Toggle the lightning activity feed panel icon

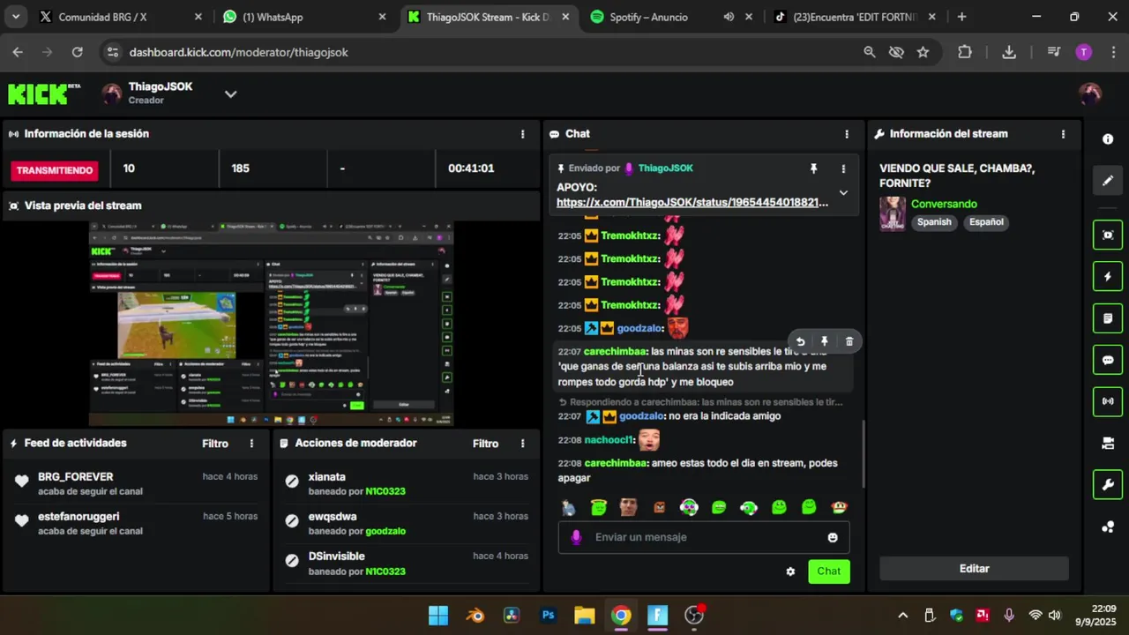(x=1108, y=276)
